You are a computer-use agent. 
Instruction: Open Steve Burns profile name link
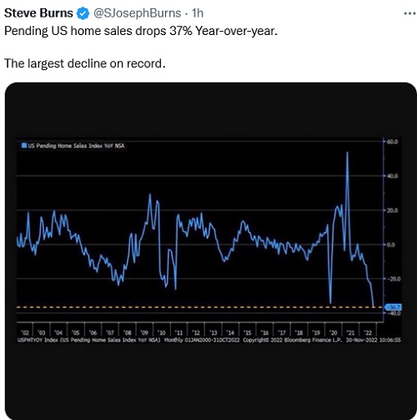[38, 13]
